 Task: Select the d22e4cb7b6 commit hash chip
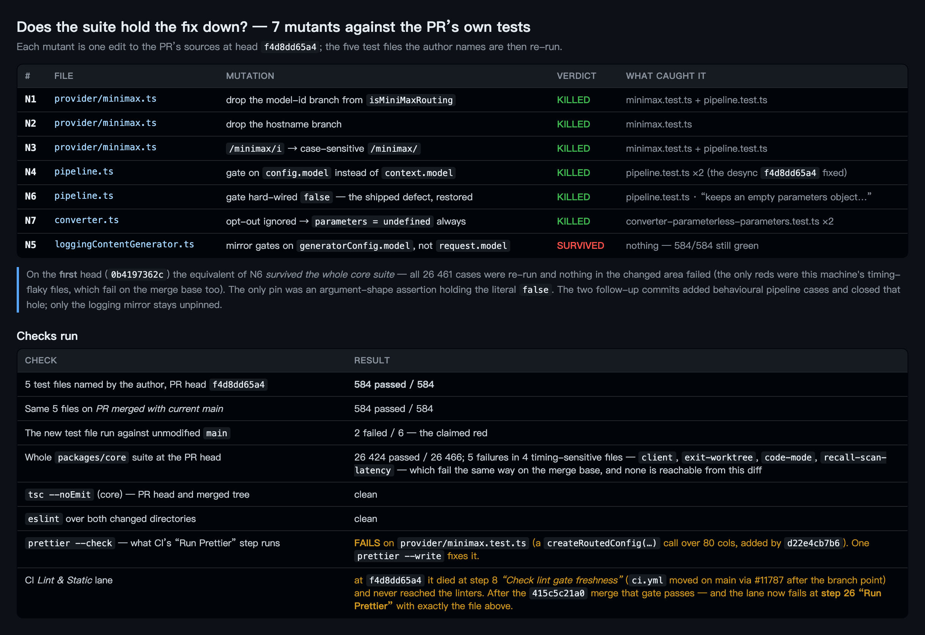point(813,543)
